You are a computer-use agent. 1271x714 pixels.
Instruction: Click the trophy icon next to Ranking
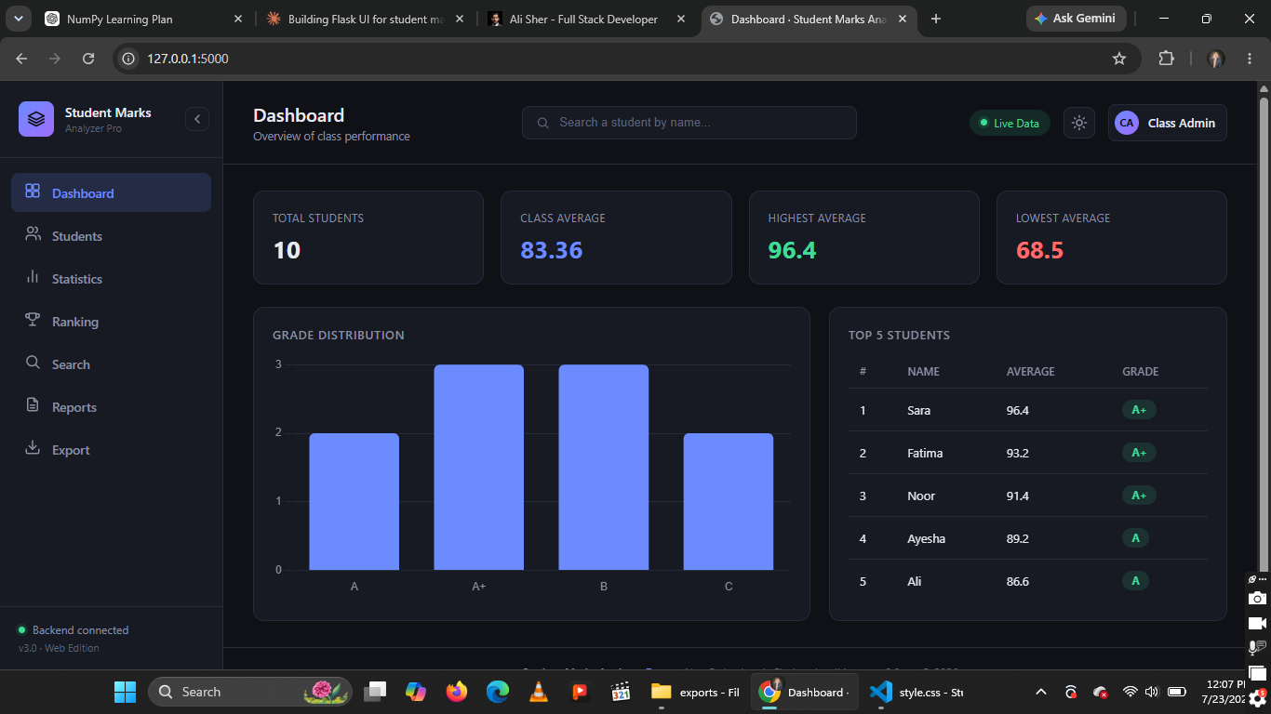tap(33, 320)
